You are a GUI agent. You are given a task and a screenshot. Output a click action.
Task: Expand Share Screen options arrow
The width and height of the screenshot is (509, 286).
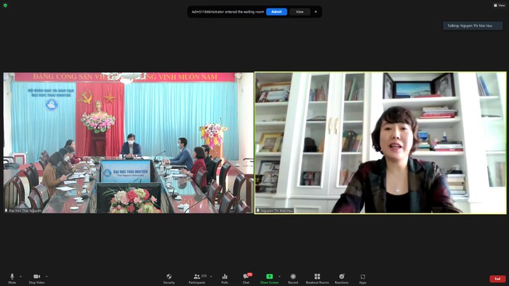point(279,277)
